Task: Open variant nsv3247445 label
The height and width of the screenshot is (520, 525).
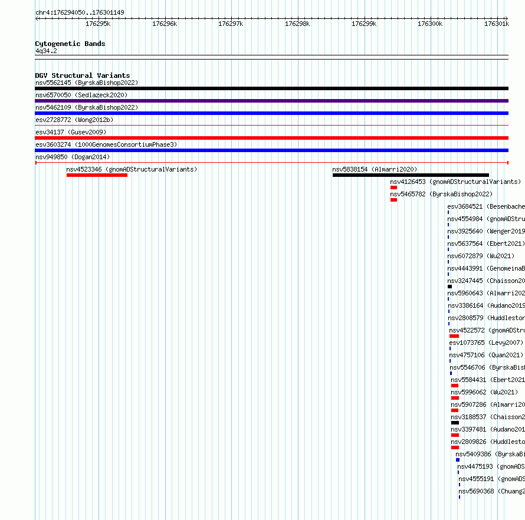Action: (486, 281)
